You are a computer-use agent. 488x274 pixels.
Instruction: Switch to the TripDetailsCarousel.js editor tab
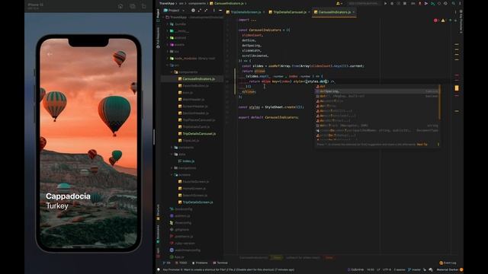coord(289,12)
